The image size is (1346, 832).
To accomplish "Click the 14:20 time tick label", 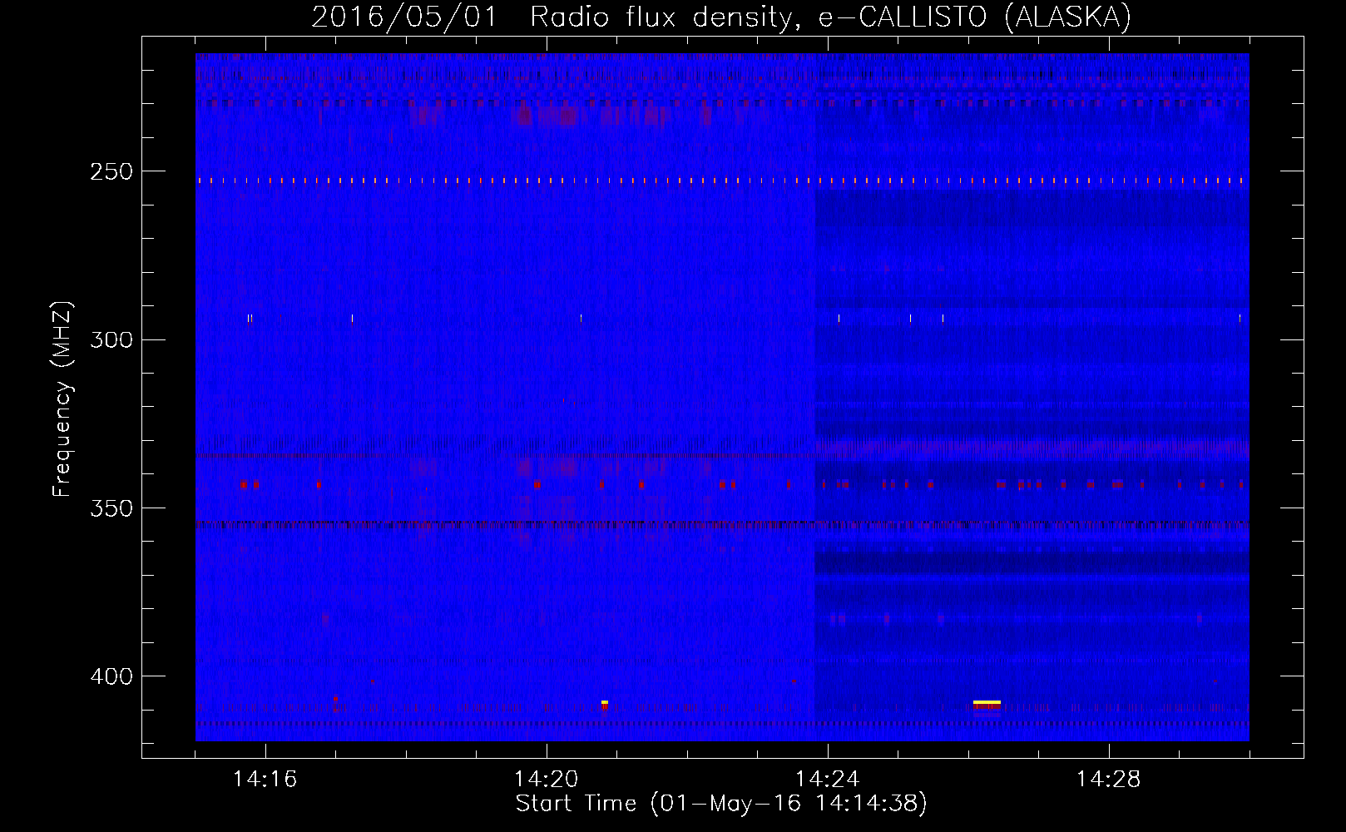I will pyautogui.click(x=547, y=780).
